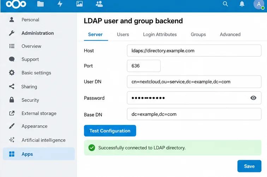The width and height of the screenshot is (267, 177).
Task: Open External storage settings
Action: pos(38,113)
